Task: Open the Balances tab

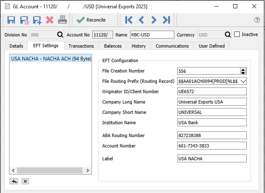Action: tap(113, 46)
